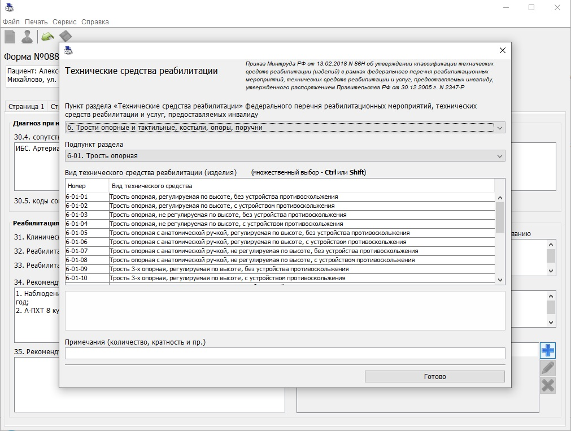Click the pencil edit icon
Viewport: 571px width, 431px height.
tap(548, 368)
